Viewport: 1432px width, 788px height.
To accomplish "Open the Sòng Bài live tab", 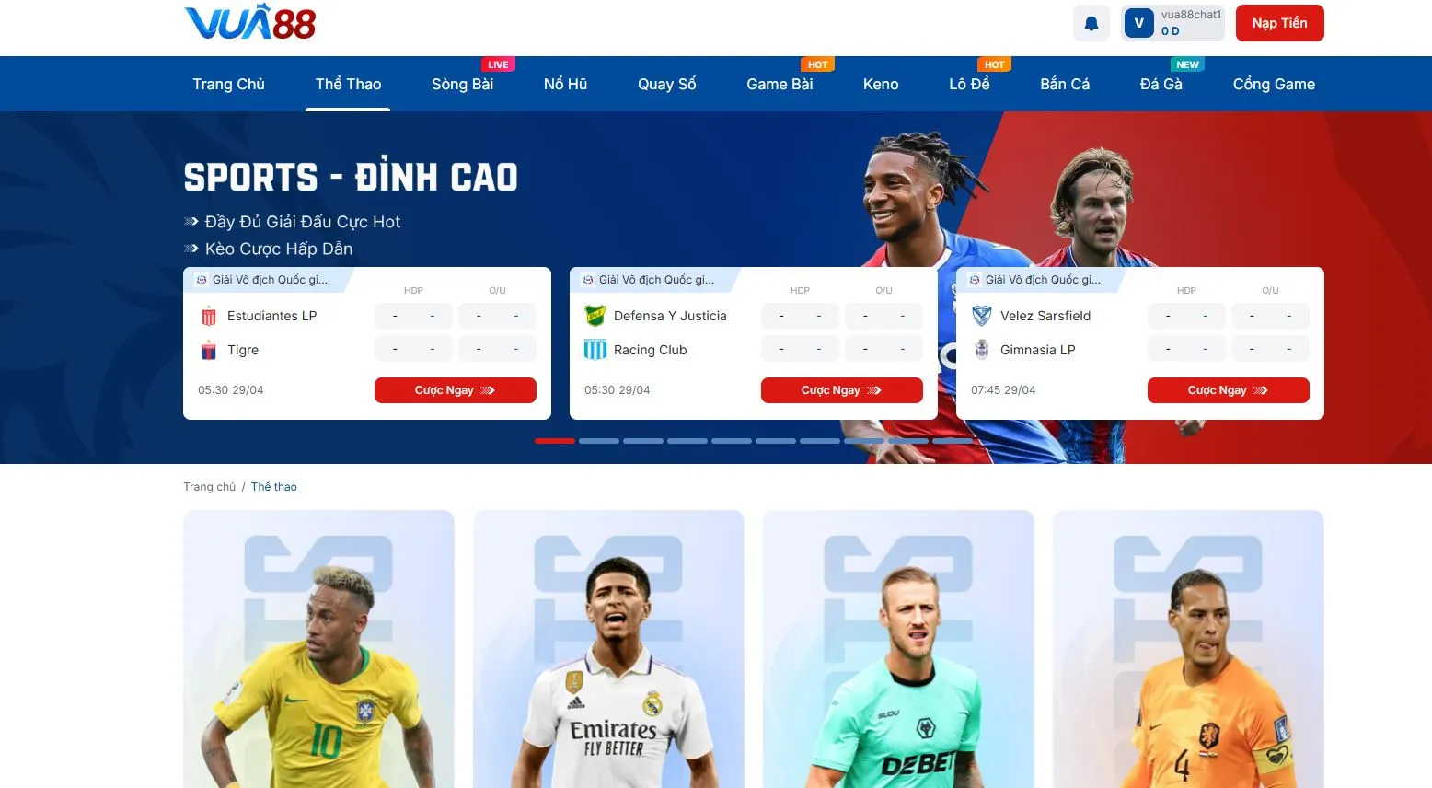I will [462, 84].
